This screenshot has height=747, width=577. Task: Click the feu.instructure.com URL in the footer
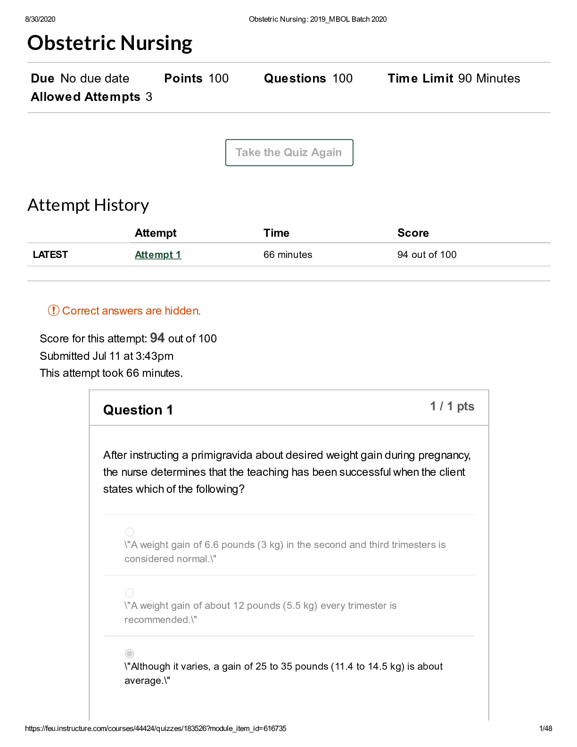coord(156,729)
